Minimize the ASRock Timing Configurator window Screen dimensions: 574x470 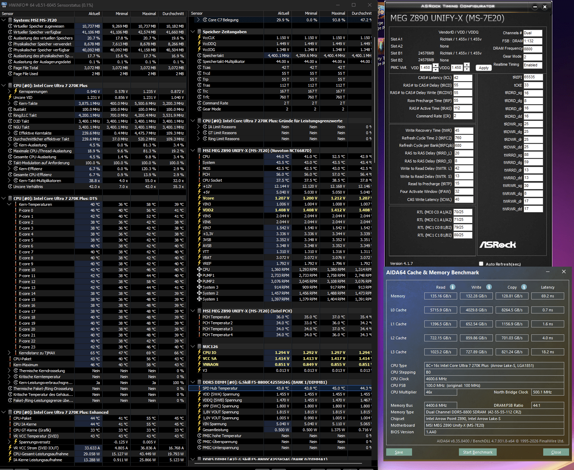coord(535,7)
